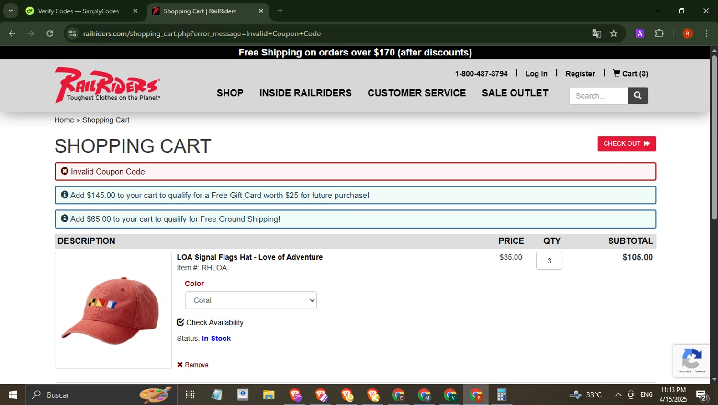718x405 pixels.
Task: Click the Home breadcrumb link
Action: point(64,120)
